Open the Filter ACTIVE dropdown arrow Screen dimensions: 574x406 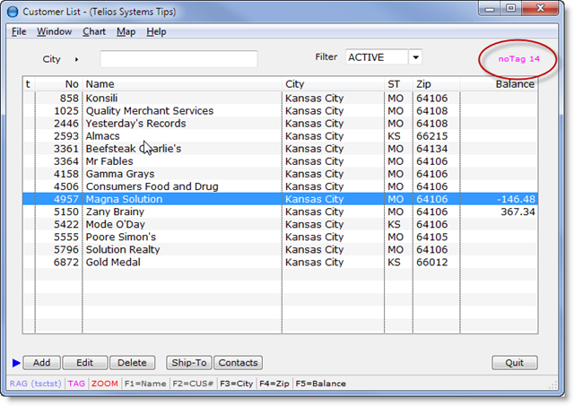click(x=415, y=57)
